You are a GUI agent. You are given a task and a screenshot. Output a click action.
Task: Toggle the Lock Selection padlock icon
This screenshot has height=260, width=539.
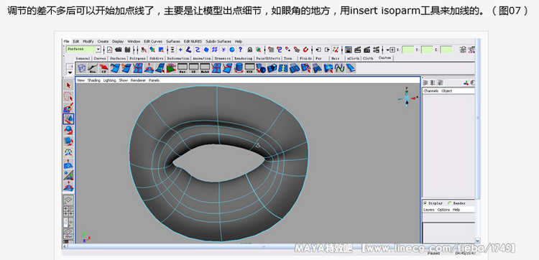(x=250, y=50)
